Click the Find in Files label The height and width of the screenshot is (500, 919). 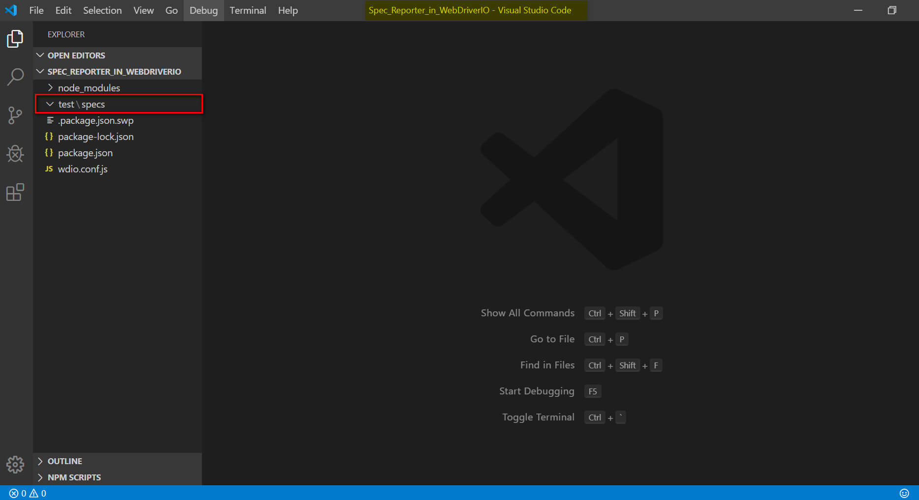[x=547, y=365]
